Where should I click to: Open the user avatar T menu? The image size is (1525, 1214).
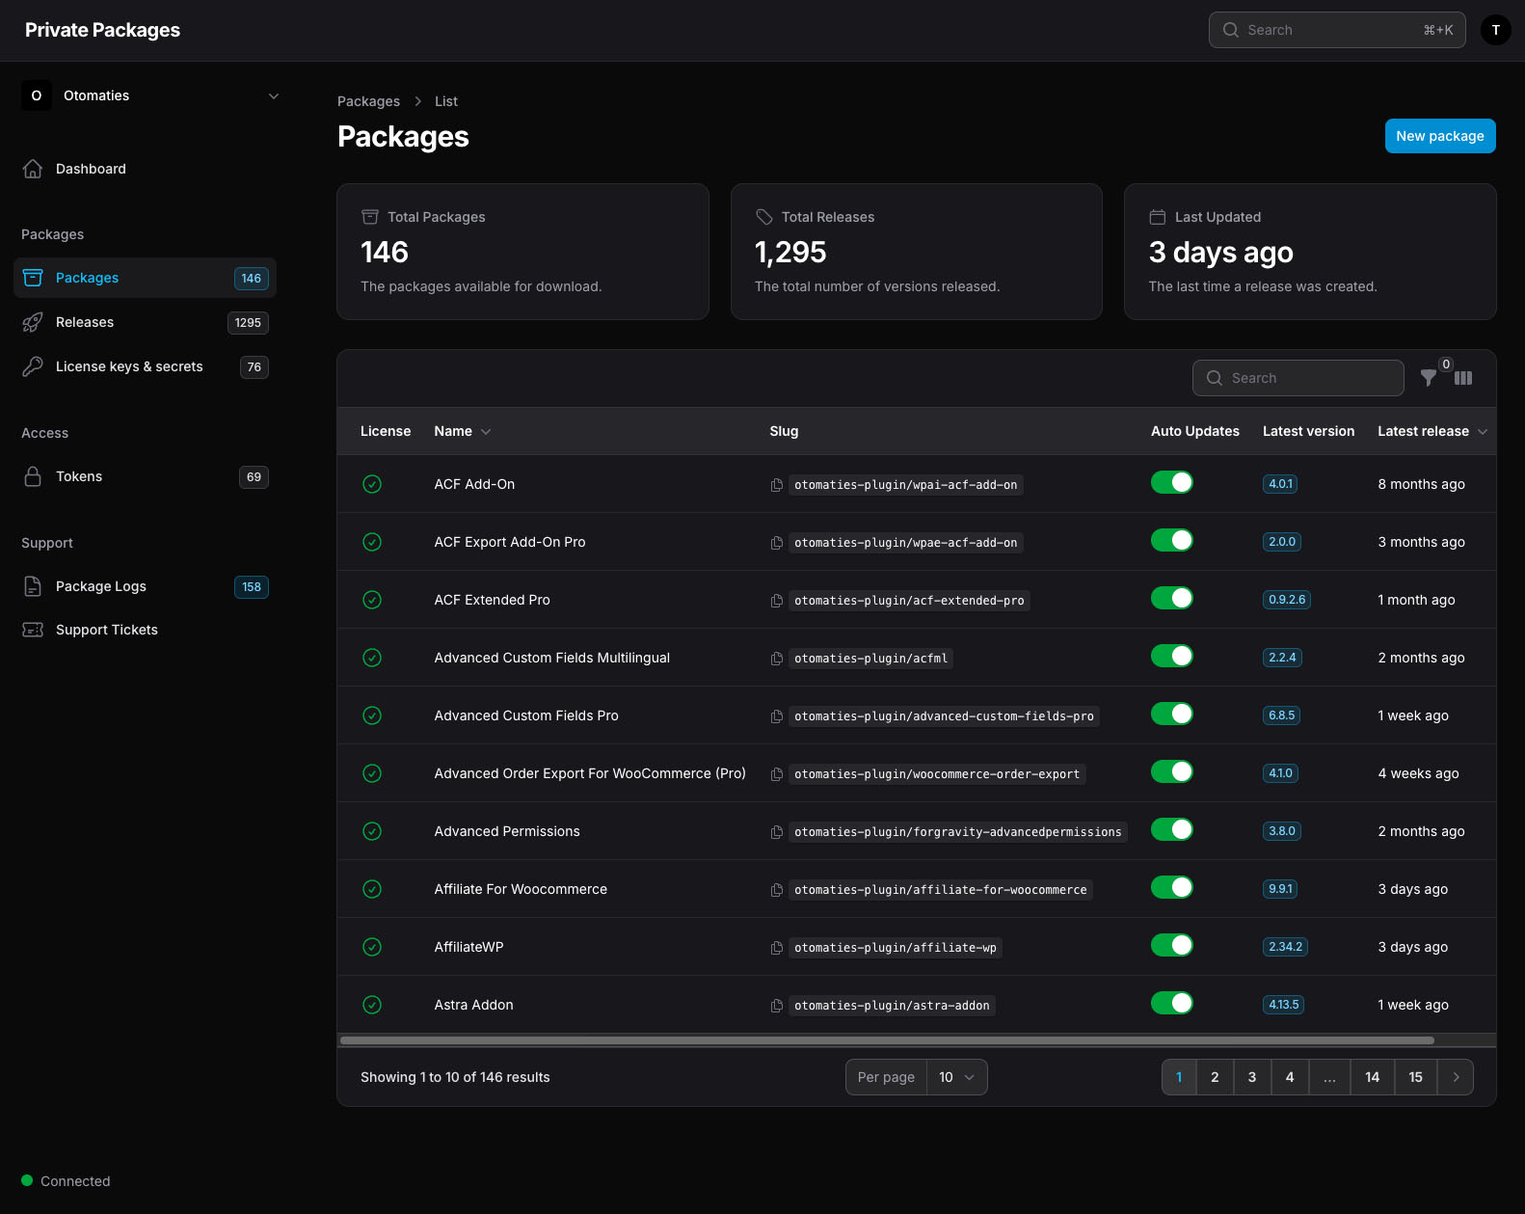[1495, 30]
